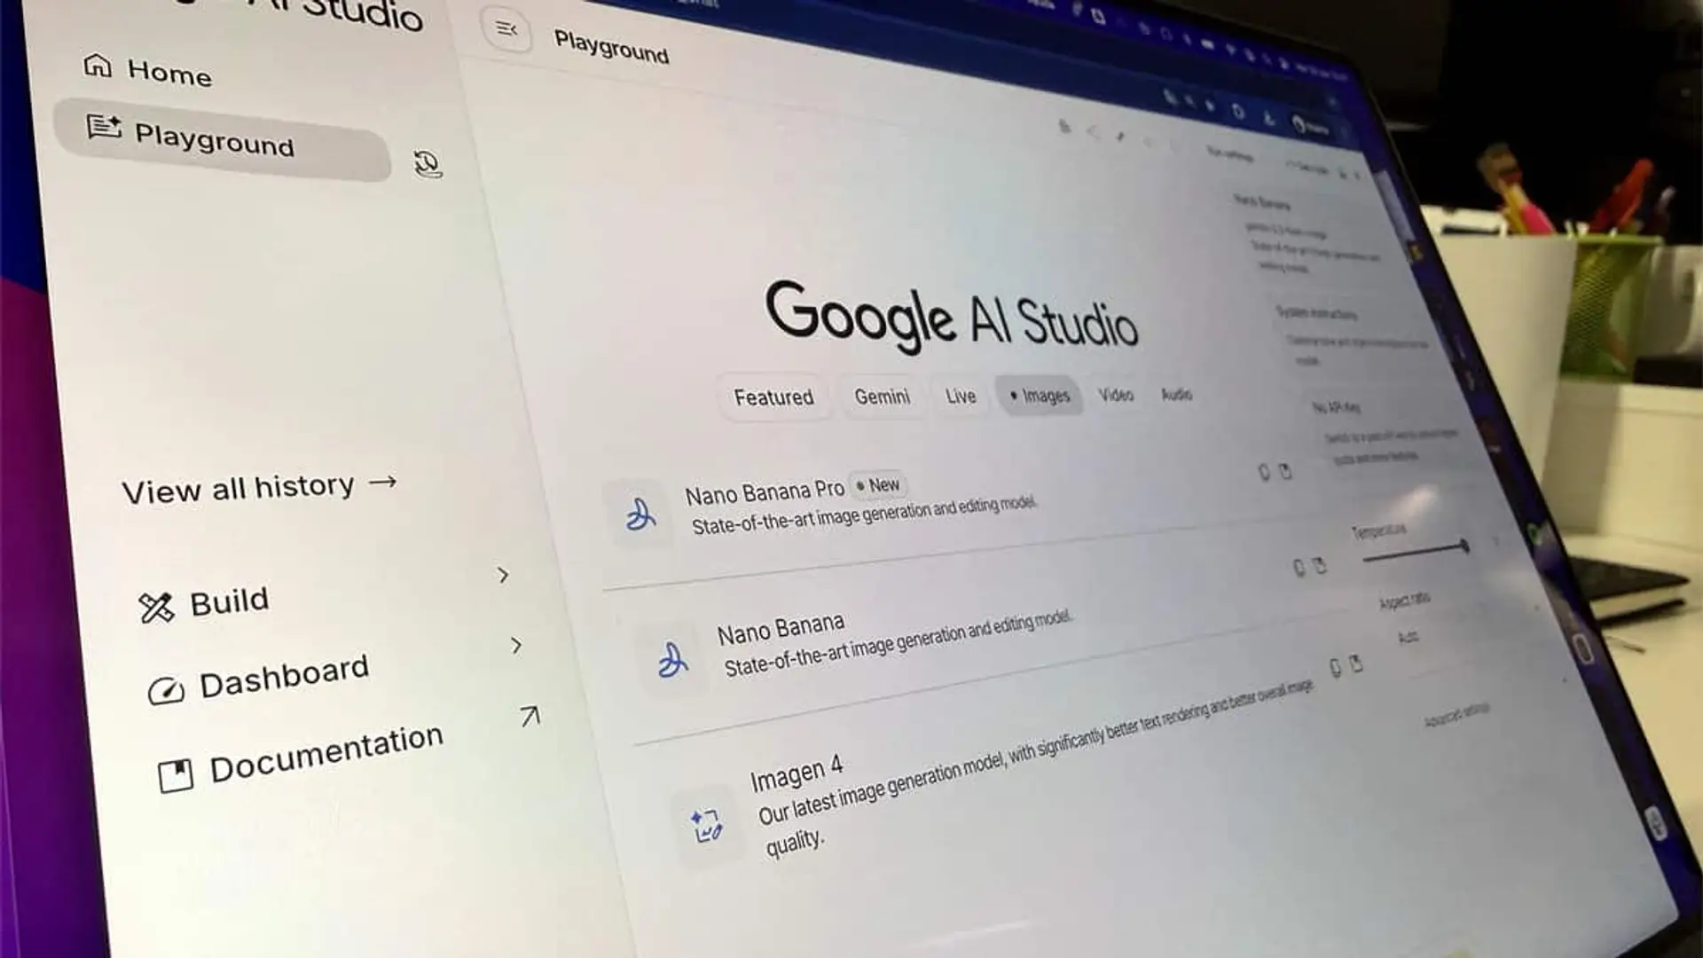Screen dimensions: 1703x958
Task: Select the Home icon in the sidebar
Action: click(x=99, y=65)
